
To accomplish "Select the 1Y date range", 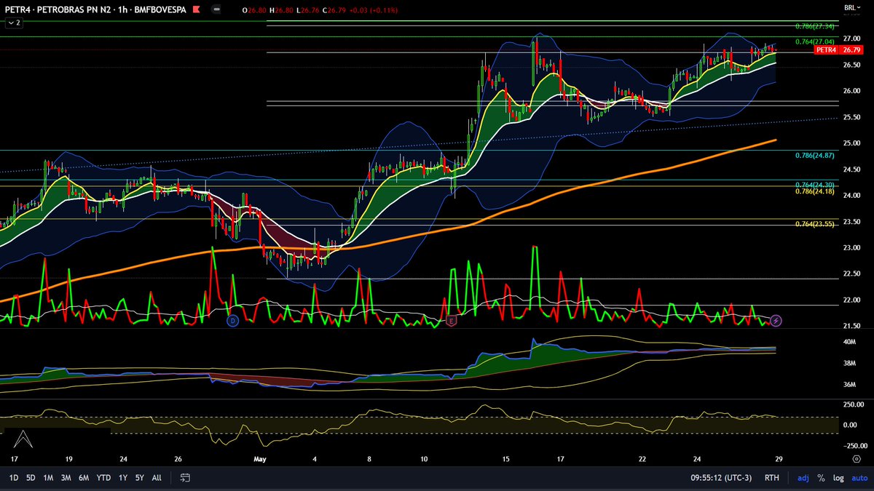I will click(x=123, y=478).
